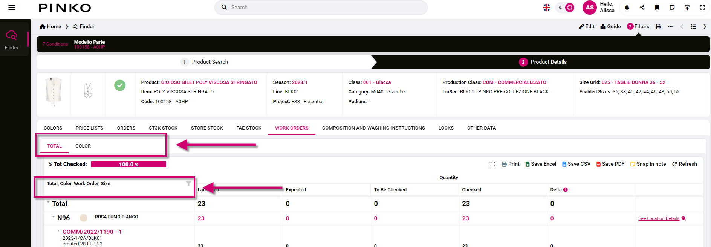Go to previous record arrow
Image resolution: width=711 pixels, height=247 pixels.
pyautogui.click(x=682, y=27)
